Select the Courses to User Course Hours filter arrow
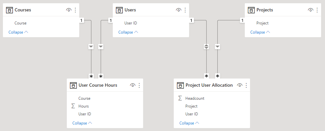Image resolution: width=325 pixels, height=131 pixels. point(91,47)
